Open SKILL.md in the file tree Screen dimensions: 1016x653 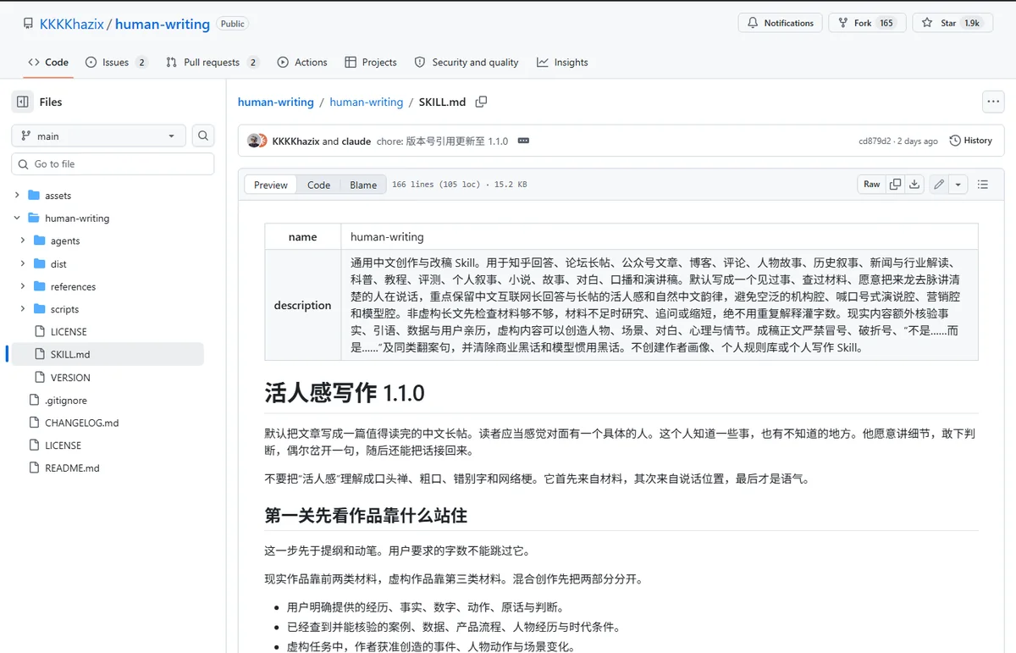tap(70, 354)
